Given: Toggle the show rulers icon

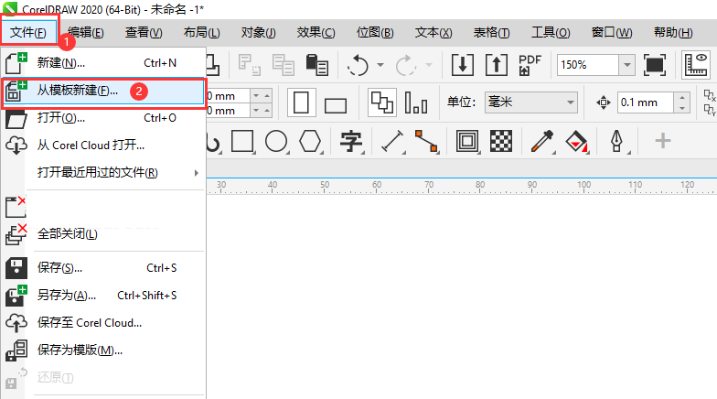Looking at the screenshot, I should pyautogui.click(x=696, y=64).
